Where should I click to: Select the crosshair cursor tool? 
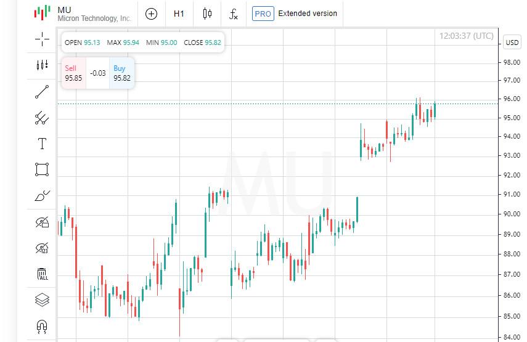pos(43,39)
